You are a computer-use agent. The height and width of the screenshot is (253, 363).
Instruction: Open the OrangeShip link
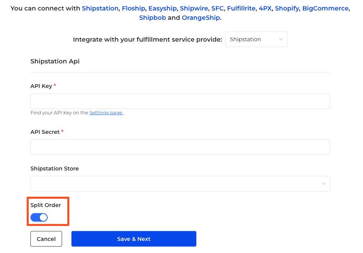pyautogui.click(x=201, y=18)
